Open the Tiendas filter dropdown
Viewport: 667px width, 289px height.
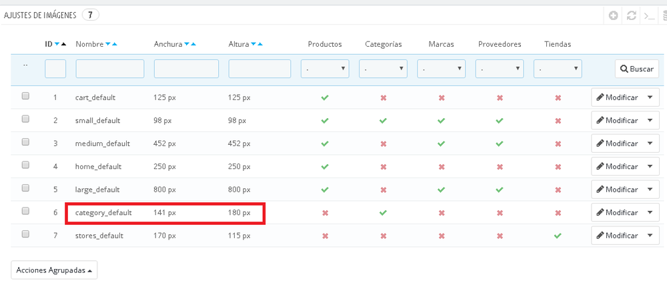[x=558, y=69]
